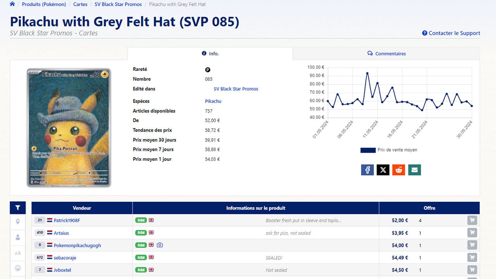Viewport: 496px width, 279px height.
Task: Open the Pikachu species link
Action: [x=213, y=101]
